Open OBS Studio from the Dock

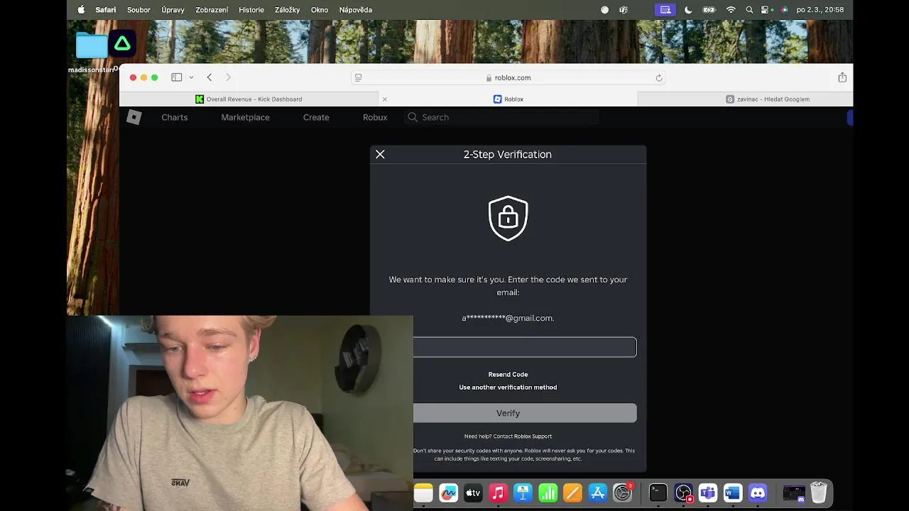(683, 493)
